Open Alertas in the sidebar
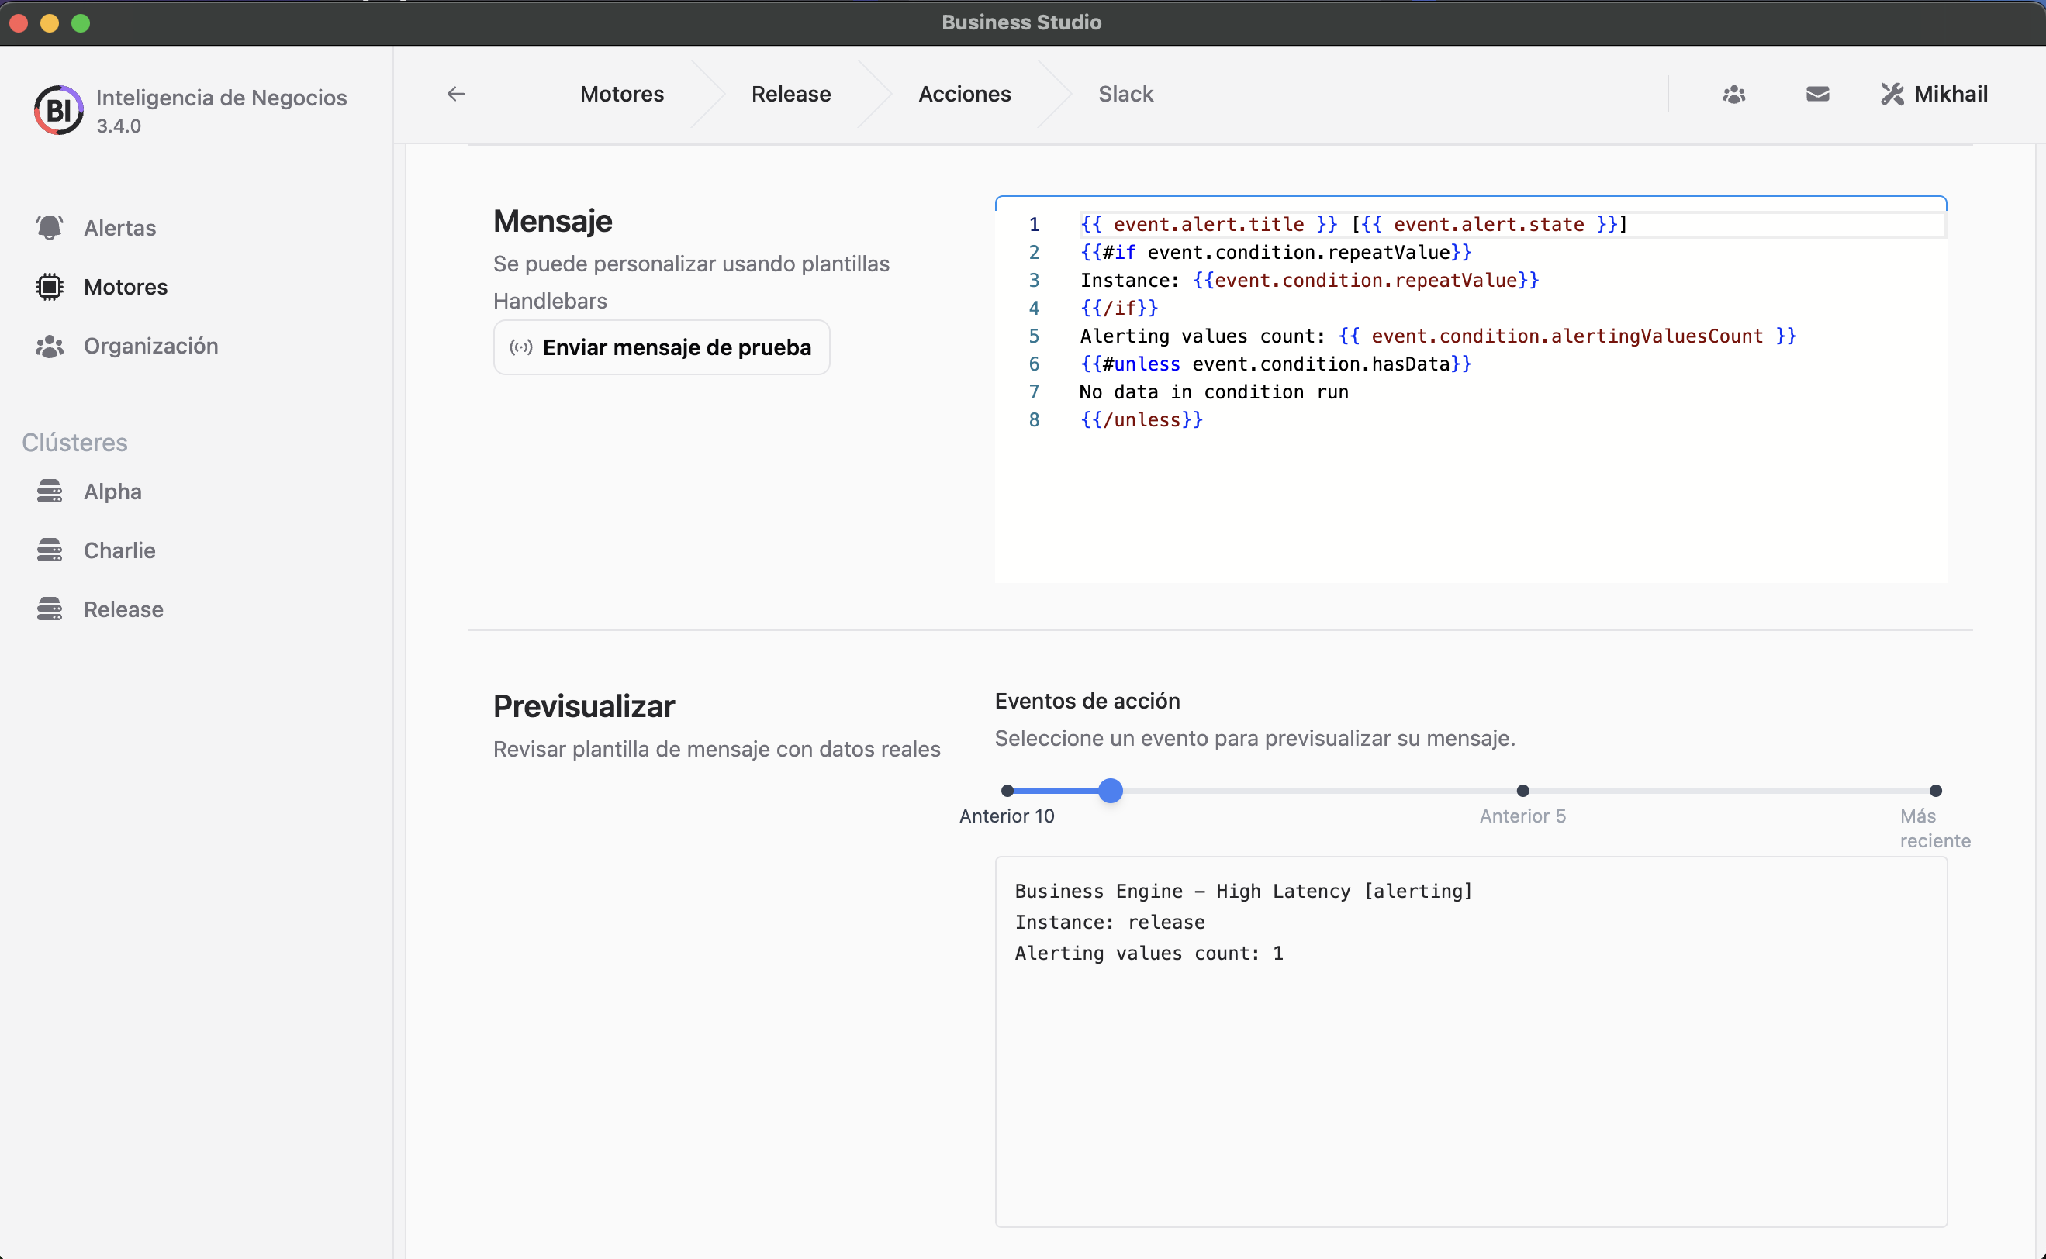 120,227
